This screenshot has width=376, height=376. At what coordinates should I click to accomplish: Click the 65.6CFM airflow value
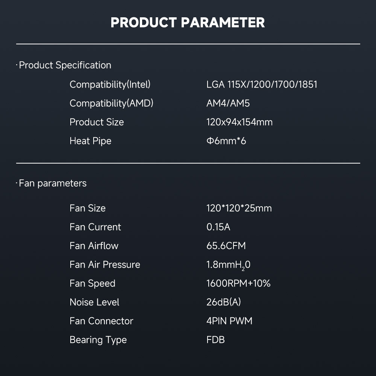pos(226,246)
